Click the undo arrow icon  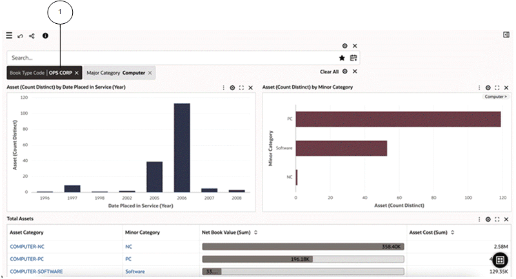point(21,36)
